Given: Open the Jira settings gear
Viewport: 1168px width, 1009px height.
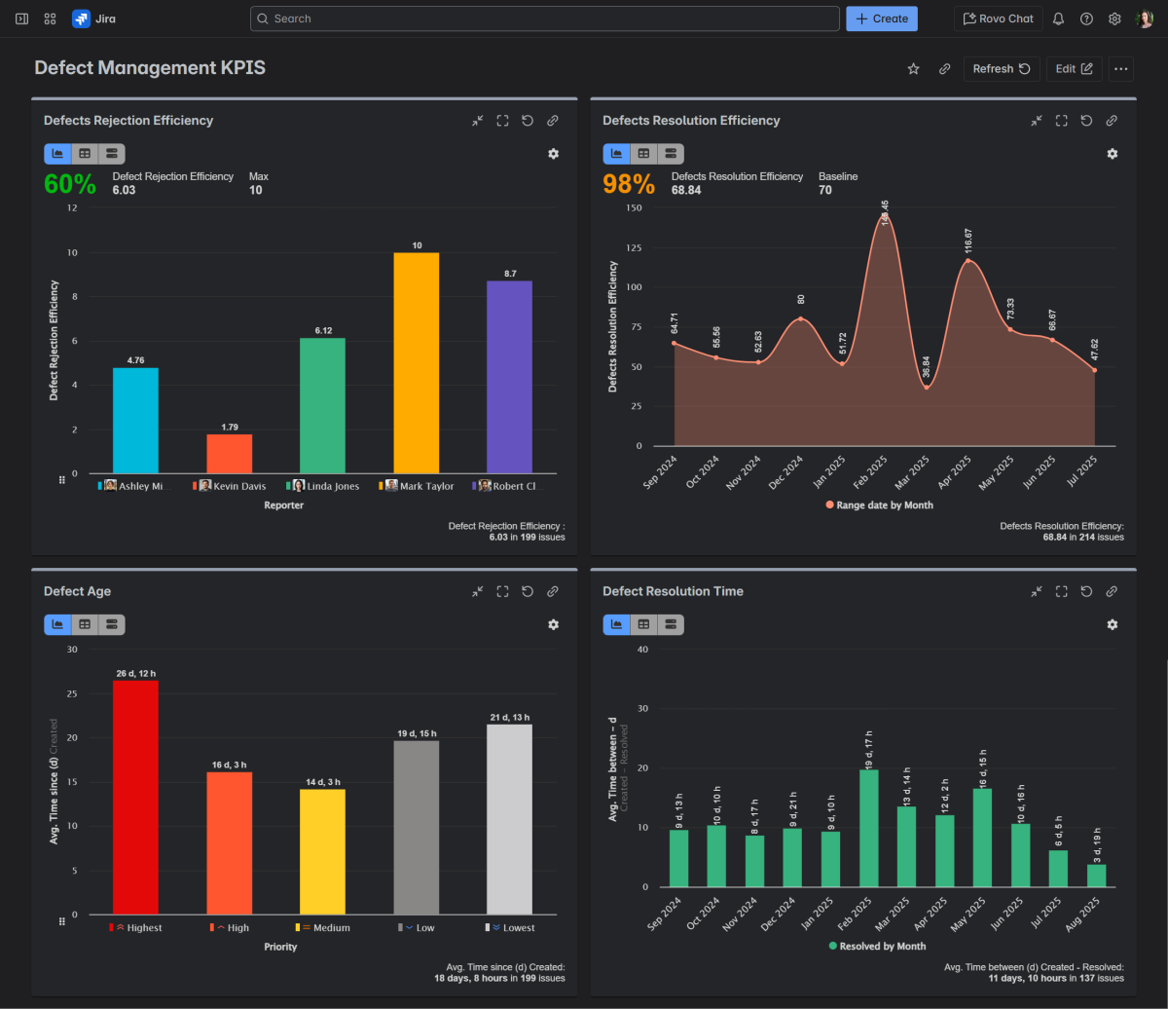Looking at the screenshot, I should click(x=1114, y=18).
